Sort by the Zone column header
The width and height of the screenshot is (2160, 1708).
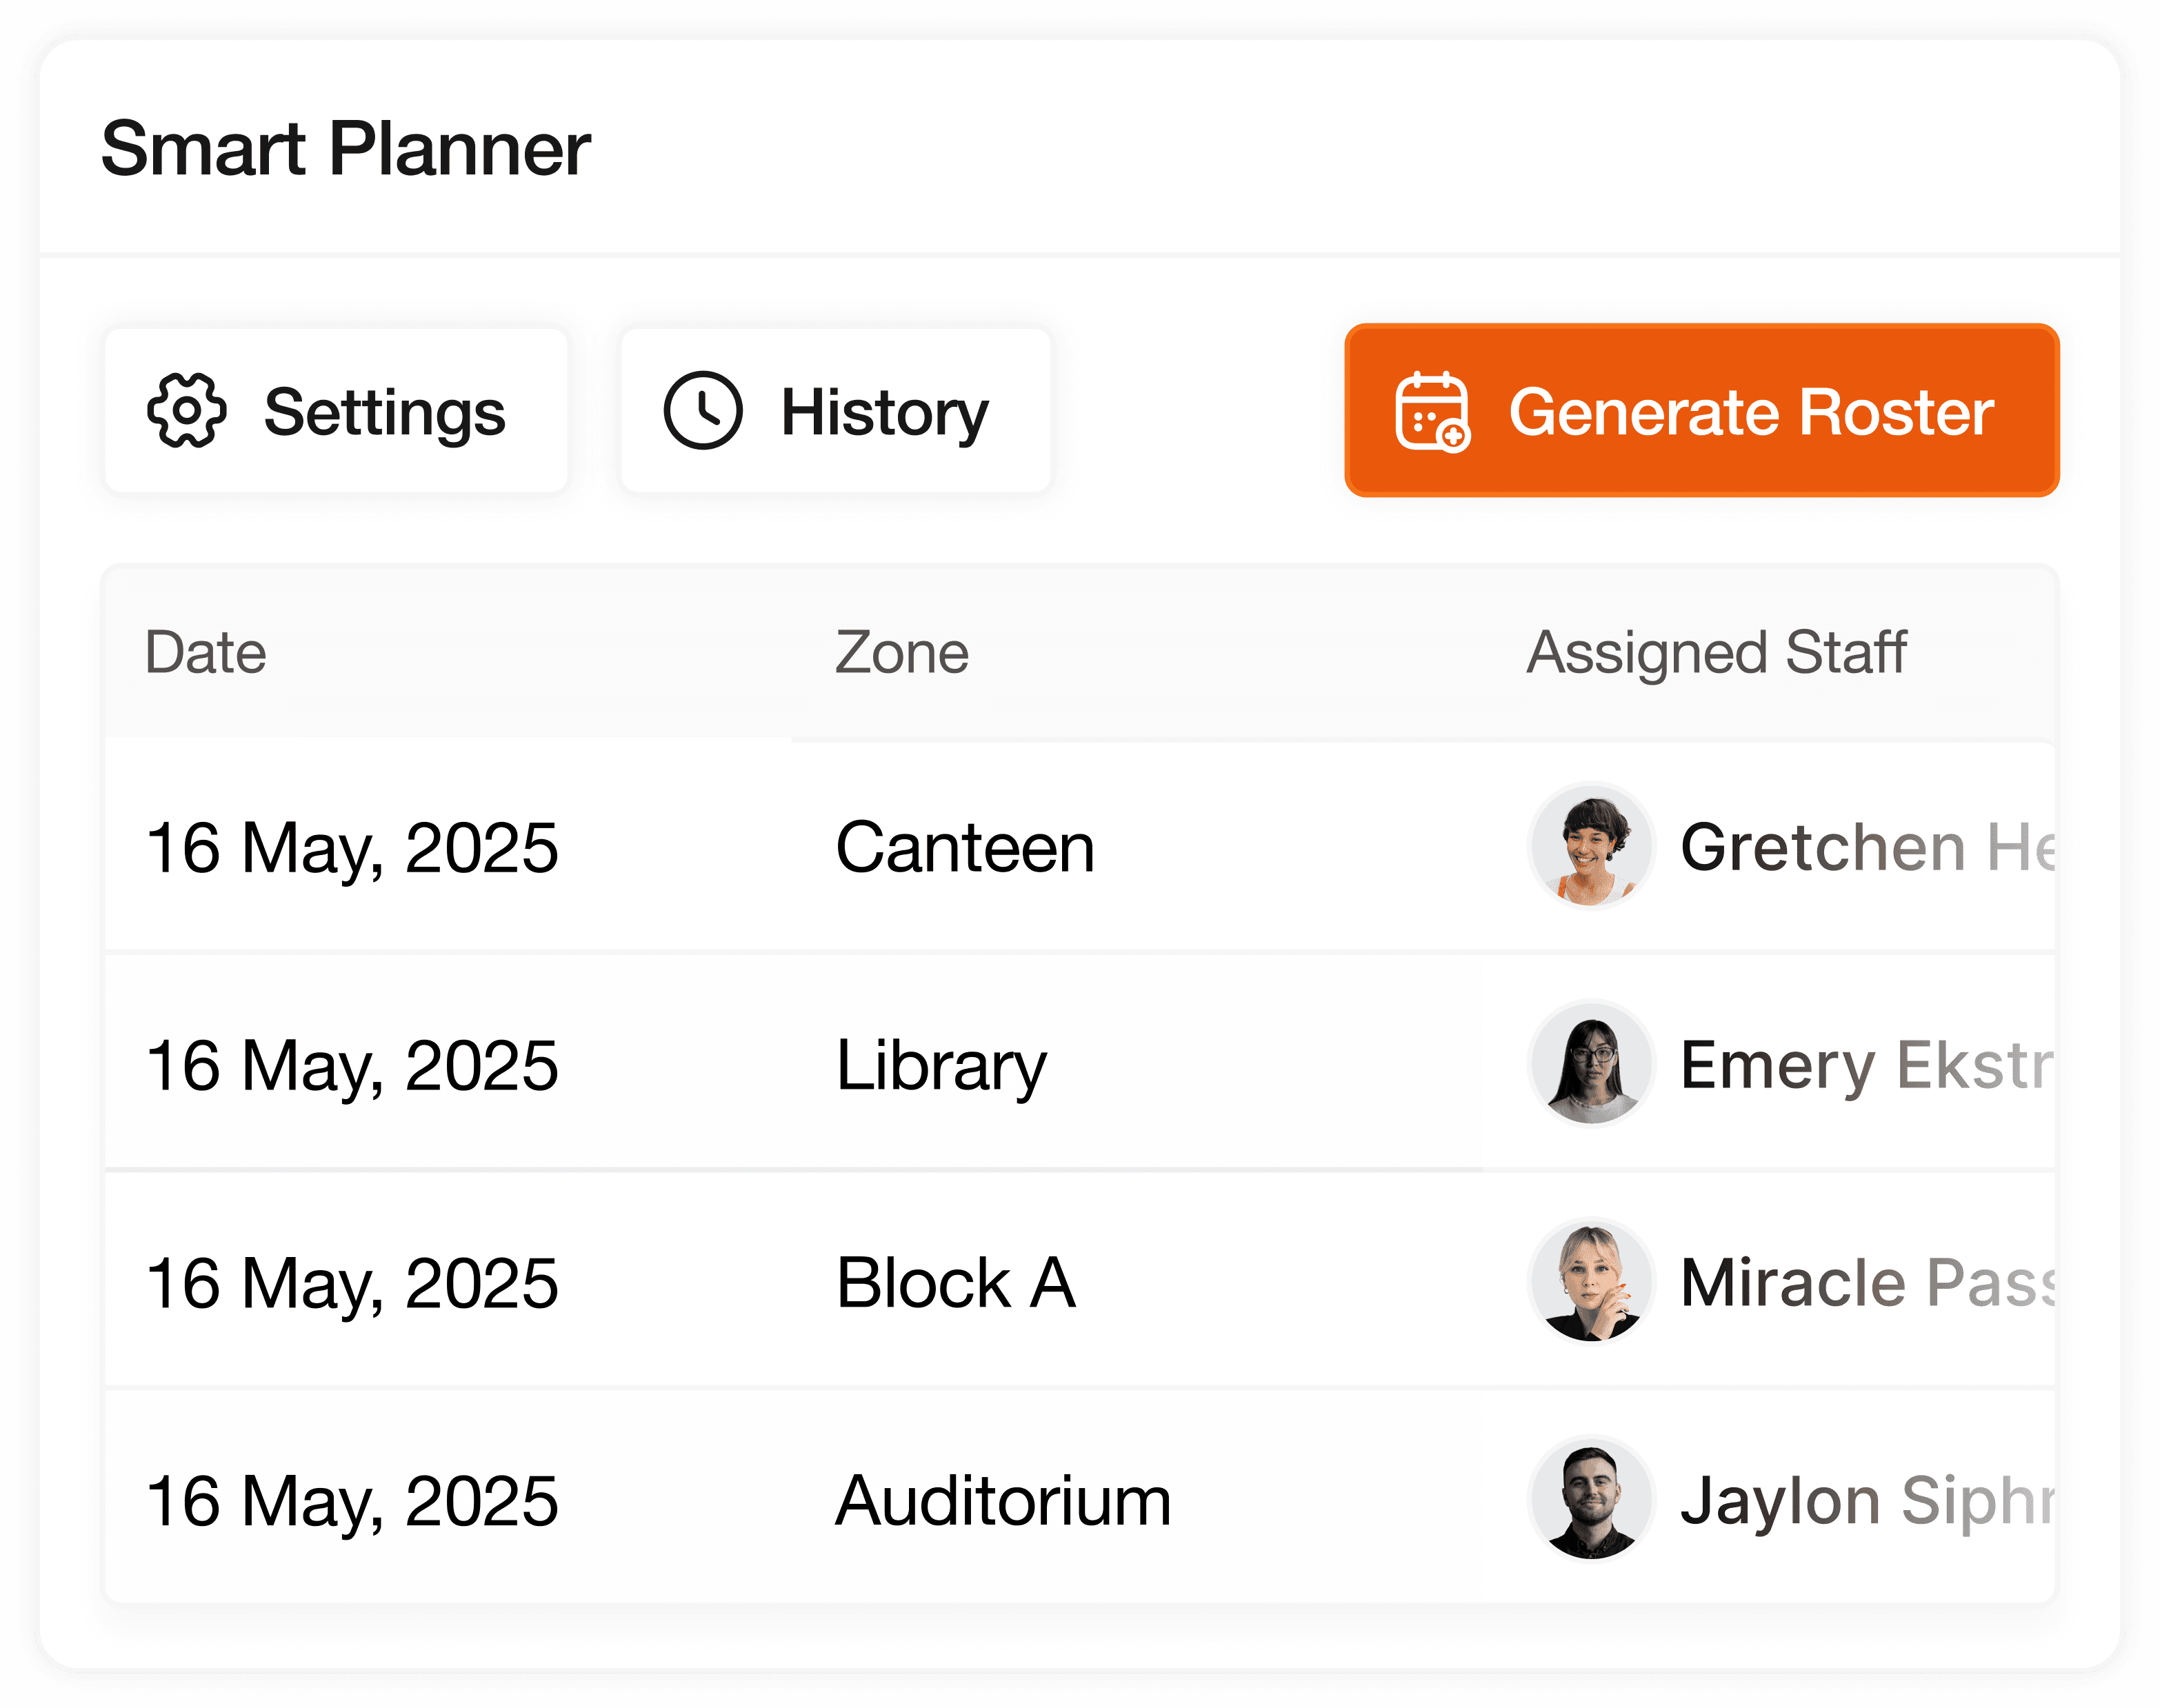click(902, 653)
